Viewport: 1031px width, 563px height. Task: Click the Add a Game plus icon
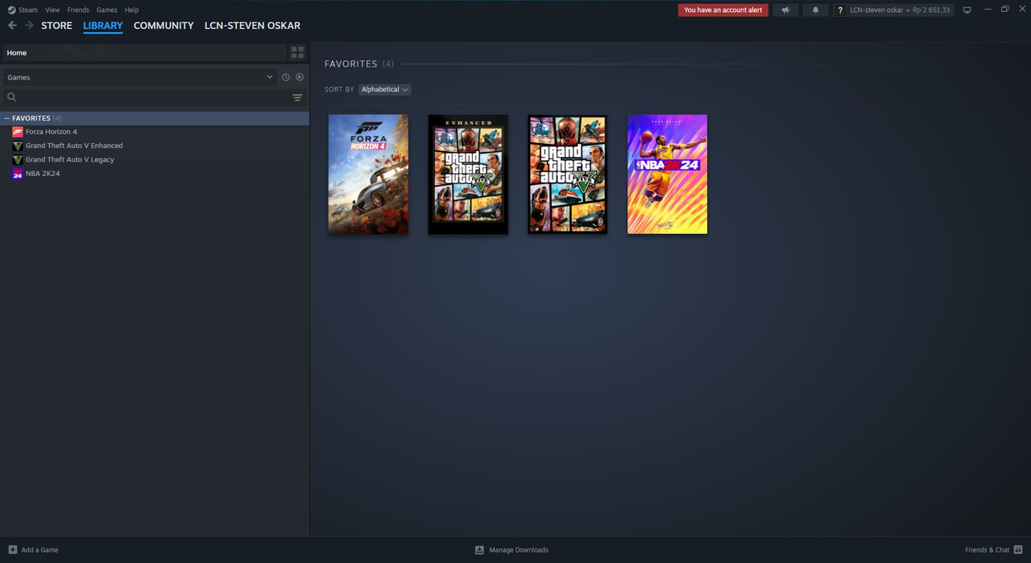click(12, 550)
